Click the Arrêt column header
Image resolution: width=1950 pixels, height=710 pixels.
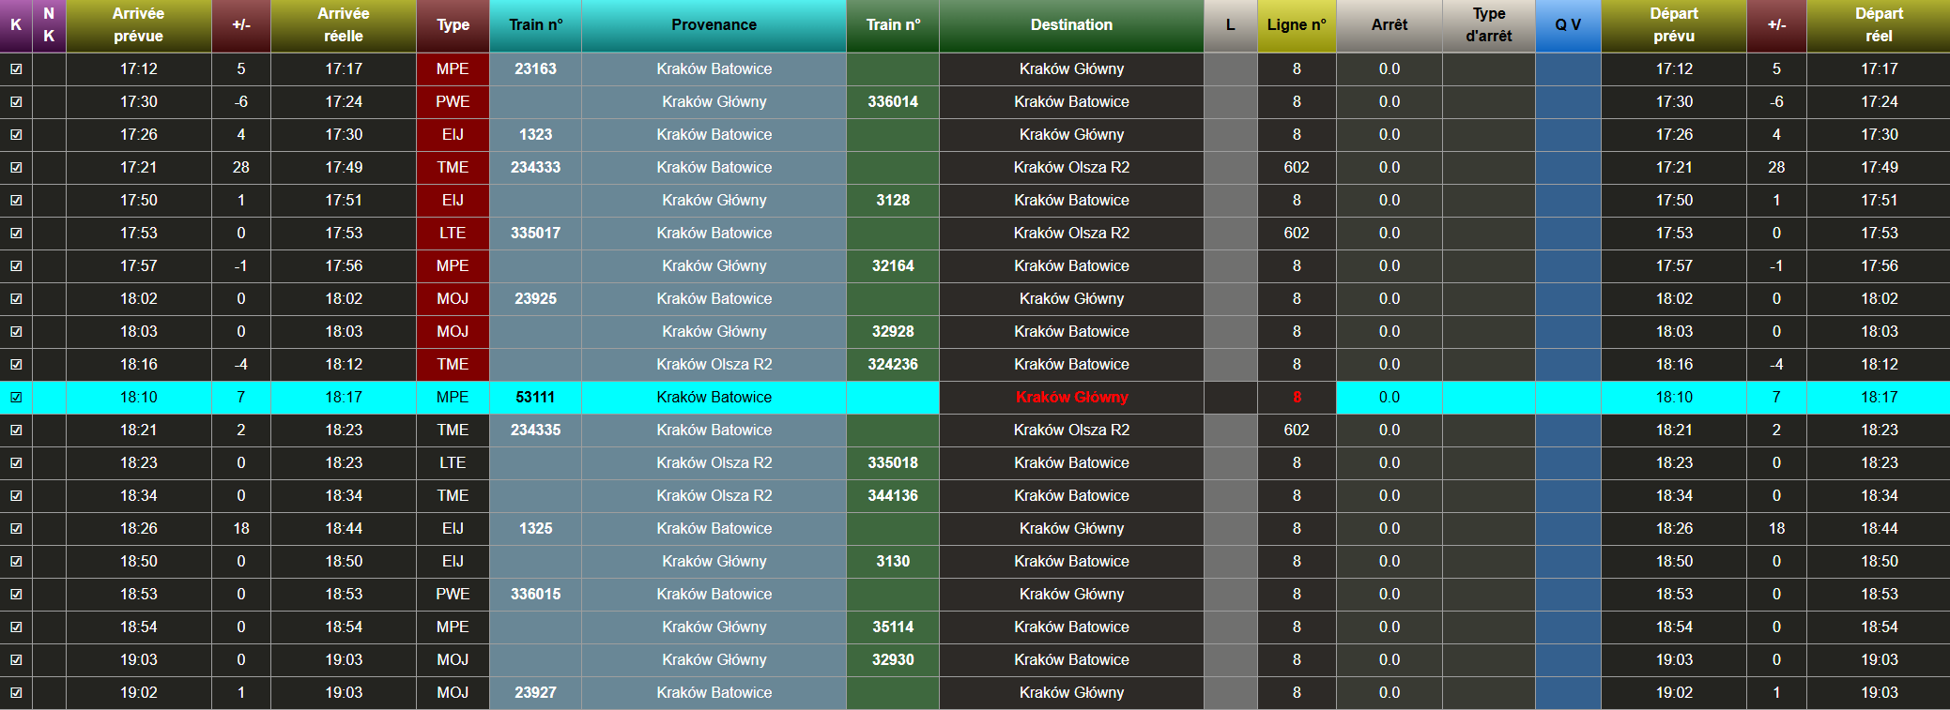pos(1390,25)
